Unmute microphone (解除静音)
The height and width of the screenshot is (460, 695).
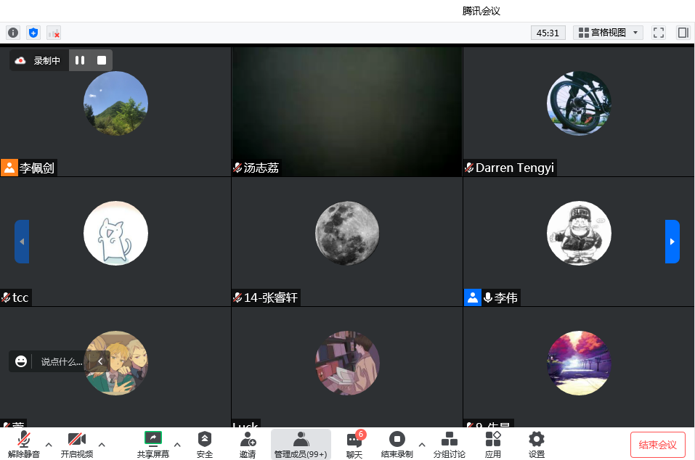coord(24,444)
